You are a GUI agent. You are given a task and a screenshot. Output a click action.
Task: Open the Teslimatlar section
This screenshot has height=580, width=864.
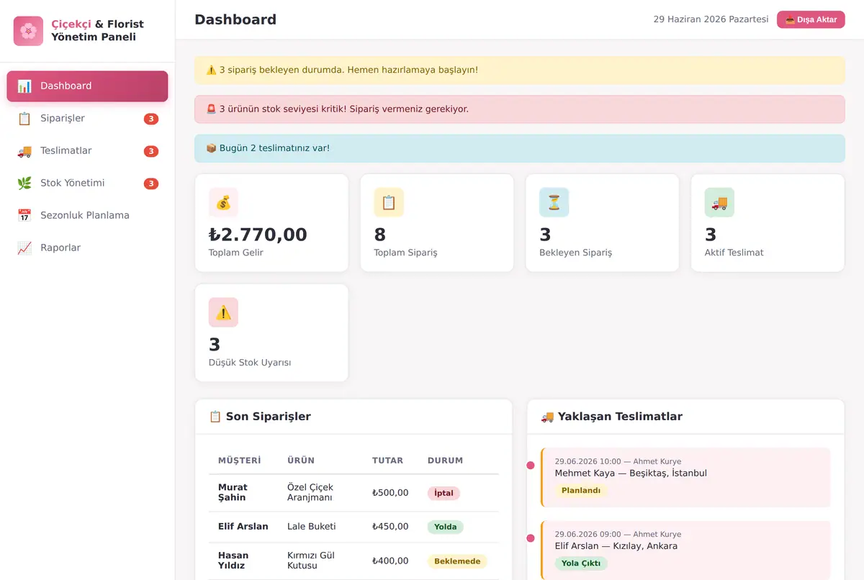(87, 151)
